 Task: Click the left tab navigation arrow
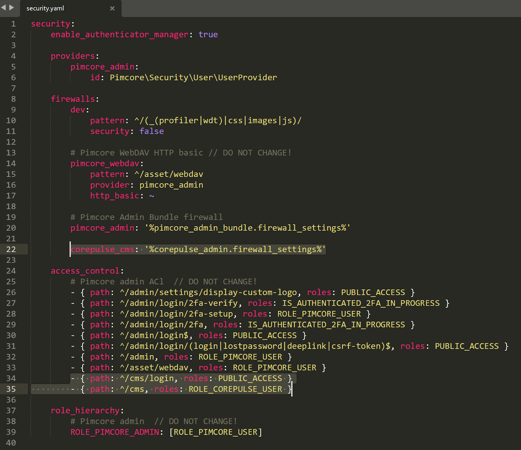[3, 8]
